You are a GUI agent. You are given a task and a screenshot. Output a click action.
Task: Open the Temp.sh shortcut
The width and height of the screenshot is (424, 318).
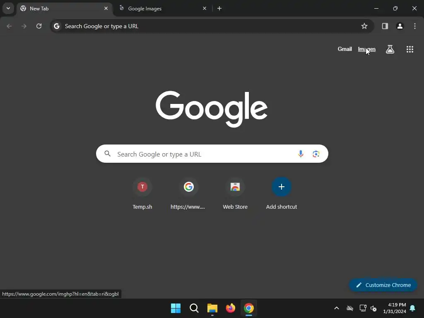[142, 193]
